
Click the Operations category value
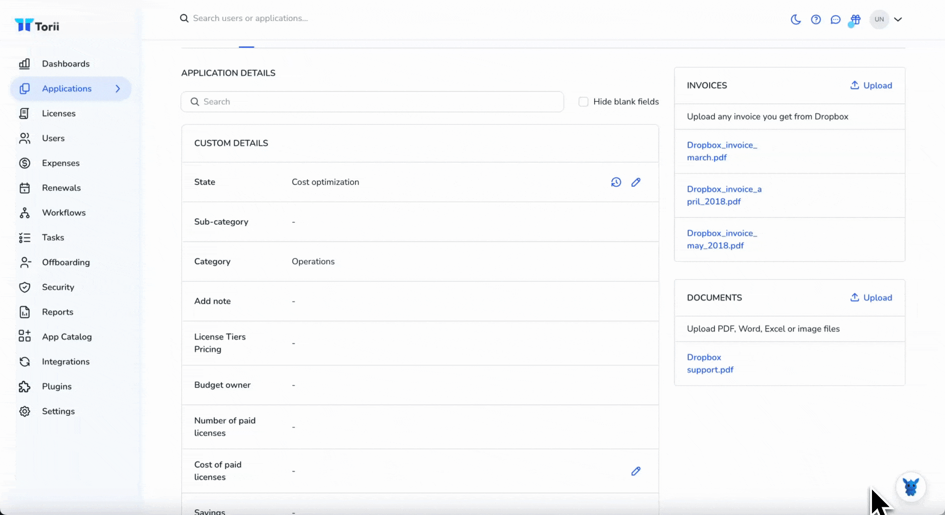313,261
